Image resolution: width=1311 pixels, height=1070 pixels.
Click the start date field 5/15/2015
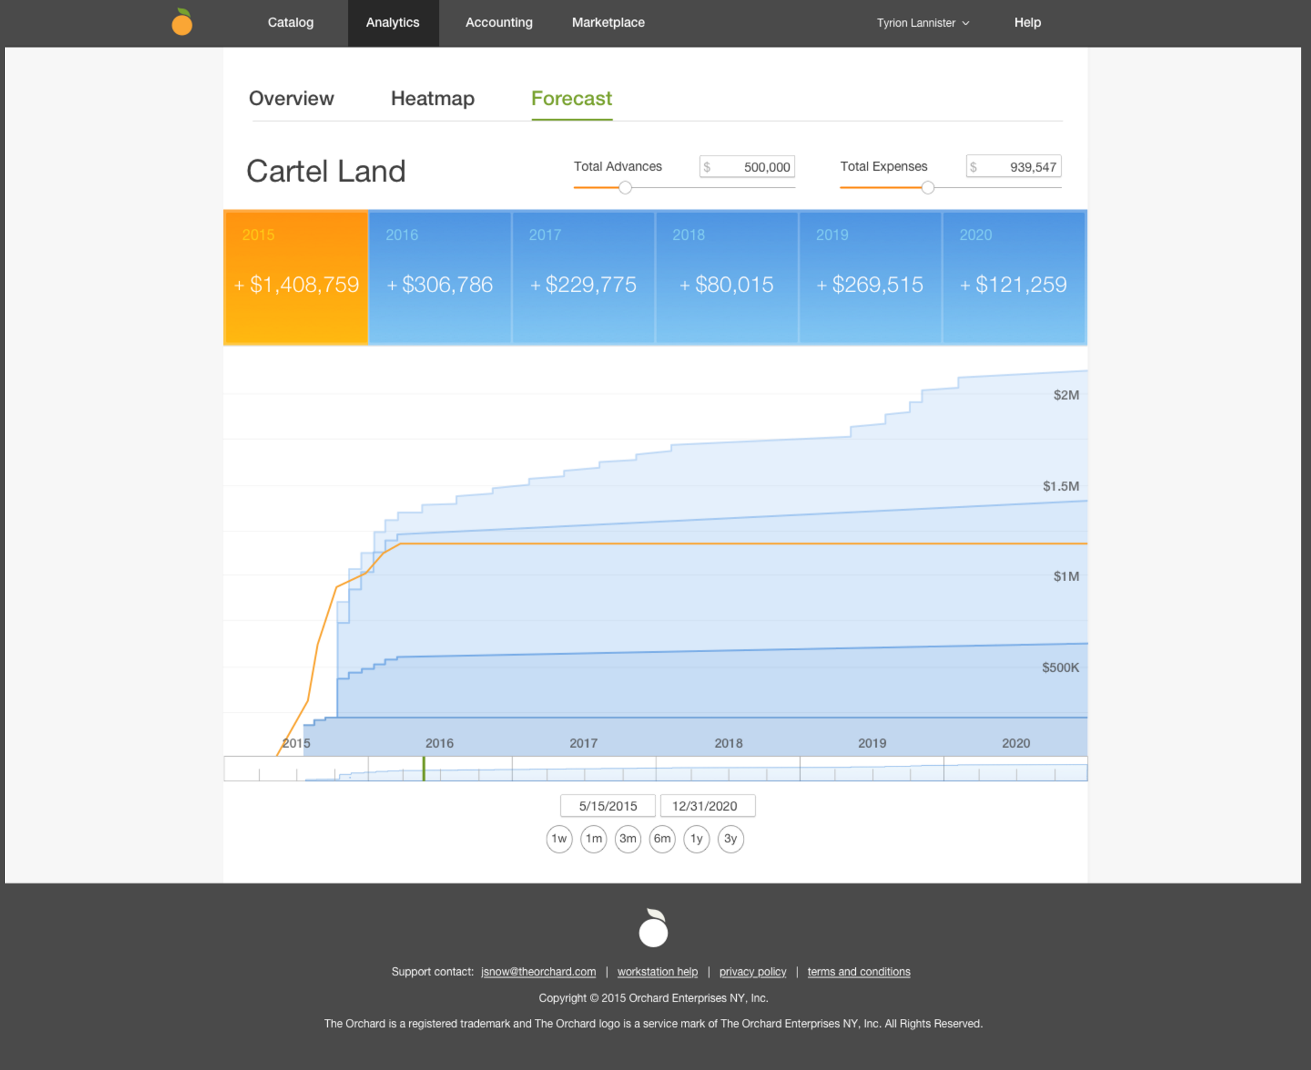pyautogui.click(x=608, y=806)
